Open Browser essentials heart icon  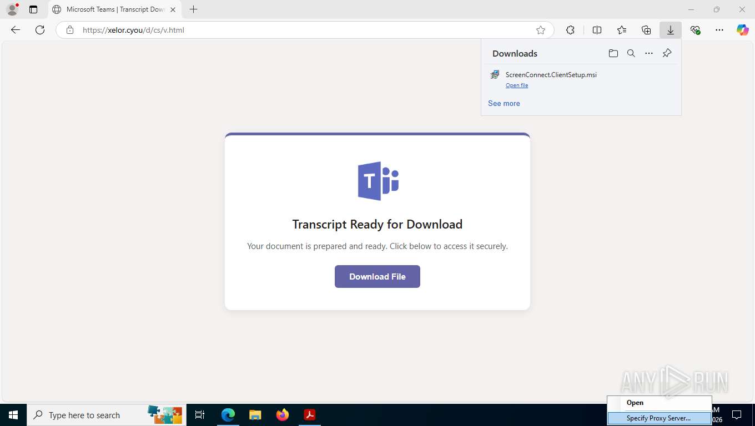(x=695, y=30)
